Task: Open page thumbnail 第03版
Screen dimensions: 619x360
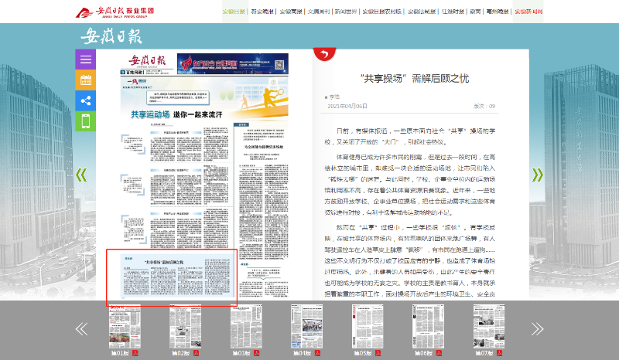Action: (x=246, y=327)
